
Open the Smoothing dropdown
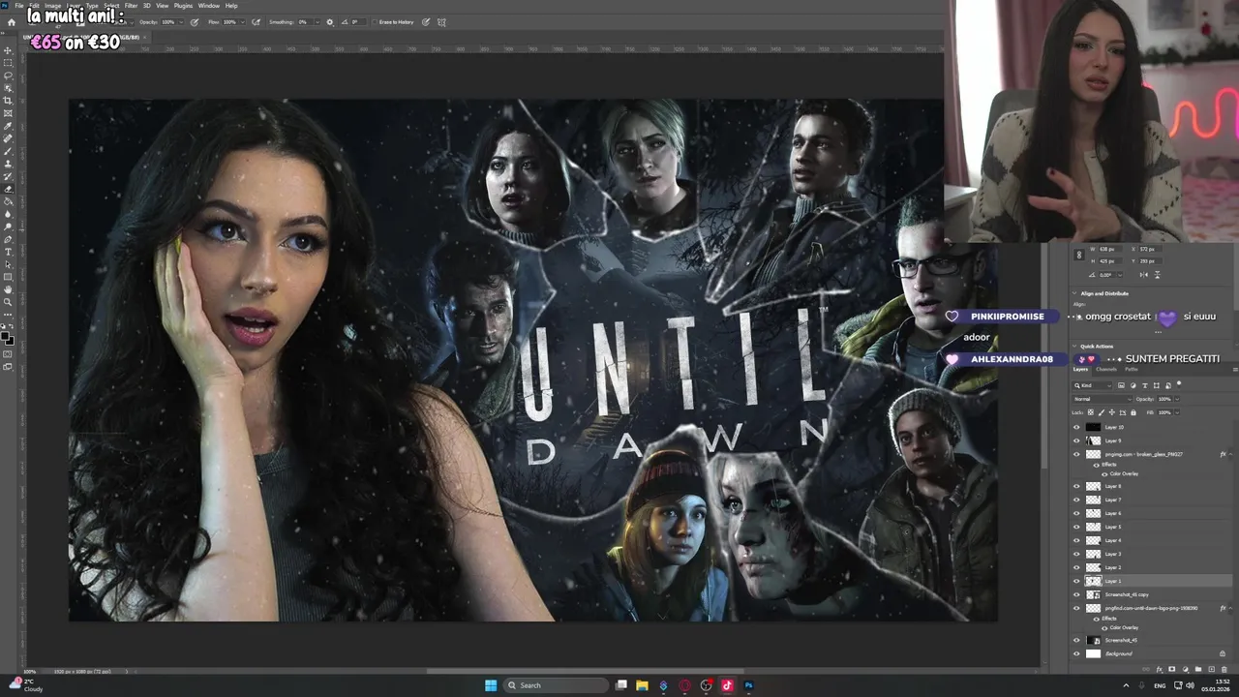click(317, 22)
